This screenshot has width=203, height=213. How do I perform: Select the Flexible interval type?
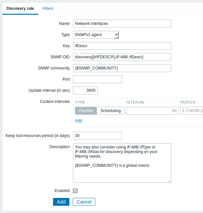(86, 111)
